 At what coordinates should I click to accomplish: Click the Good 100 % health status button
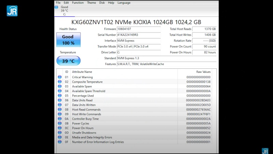click(x=69, y=40)
